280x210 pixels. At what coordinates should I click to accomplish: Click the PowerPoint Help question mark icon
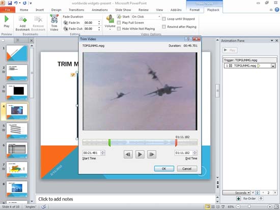point(277,10)
